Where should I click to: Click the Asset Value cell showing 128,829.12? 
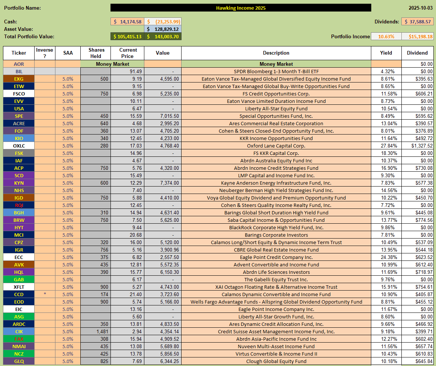point(163,29)
